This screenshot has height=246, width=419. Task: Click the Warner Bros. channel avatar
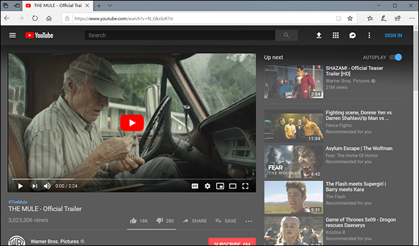point(16,241)
